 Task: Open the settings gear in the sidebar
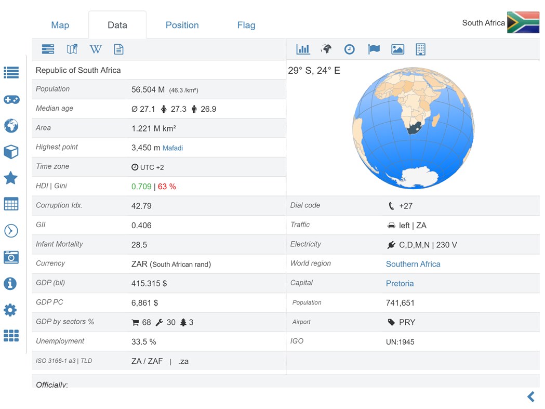point(11,310)
